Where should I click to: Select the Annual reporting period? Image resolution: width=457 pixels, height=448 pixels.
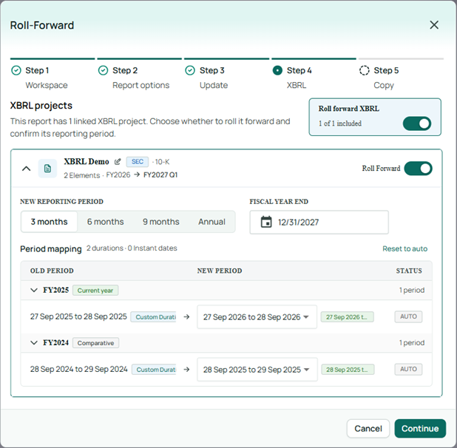212,222
